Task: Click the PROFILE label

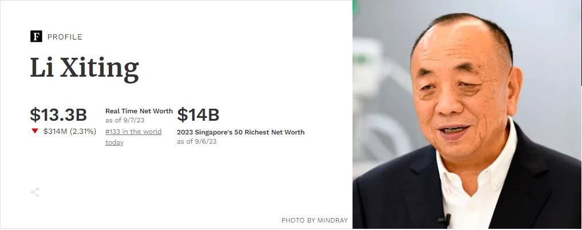Action: click(x=65, y=37)
